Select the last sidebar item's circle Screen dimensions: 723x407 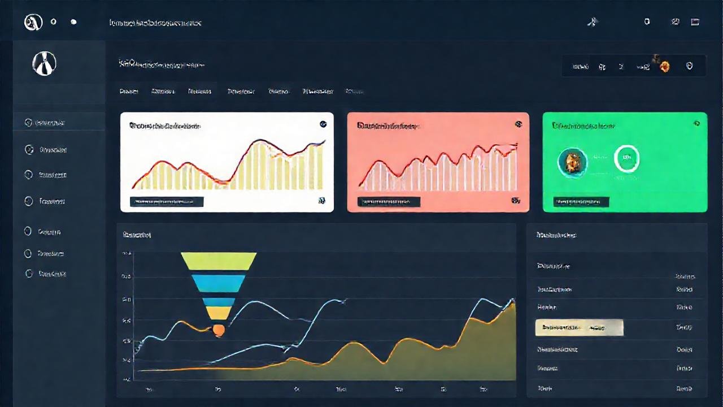pyautogui.click(x=29, y=274)
